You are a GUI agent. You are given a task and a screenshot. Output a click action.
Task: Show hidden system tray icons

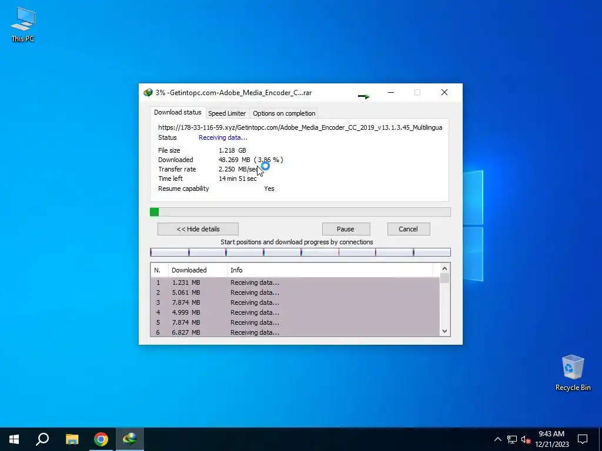pyautogui.click(x=497, y=439)
